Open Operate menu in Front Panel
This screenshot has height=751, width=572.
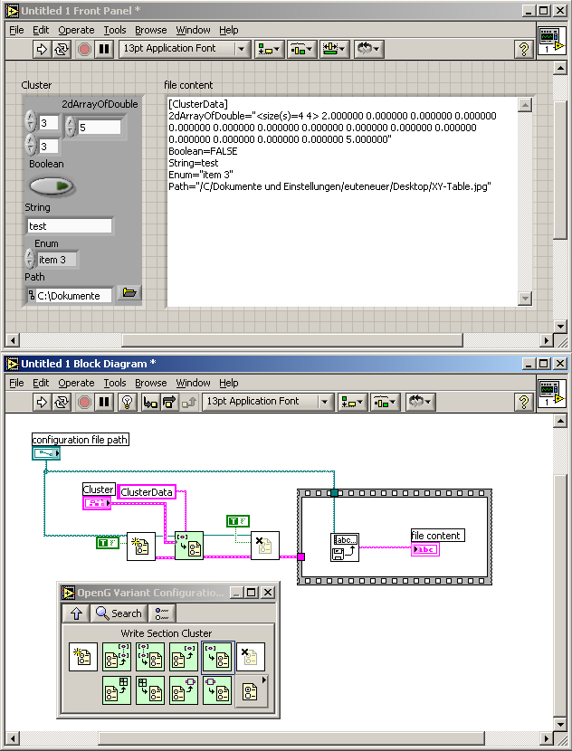(76, 30)
